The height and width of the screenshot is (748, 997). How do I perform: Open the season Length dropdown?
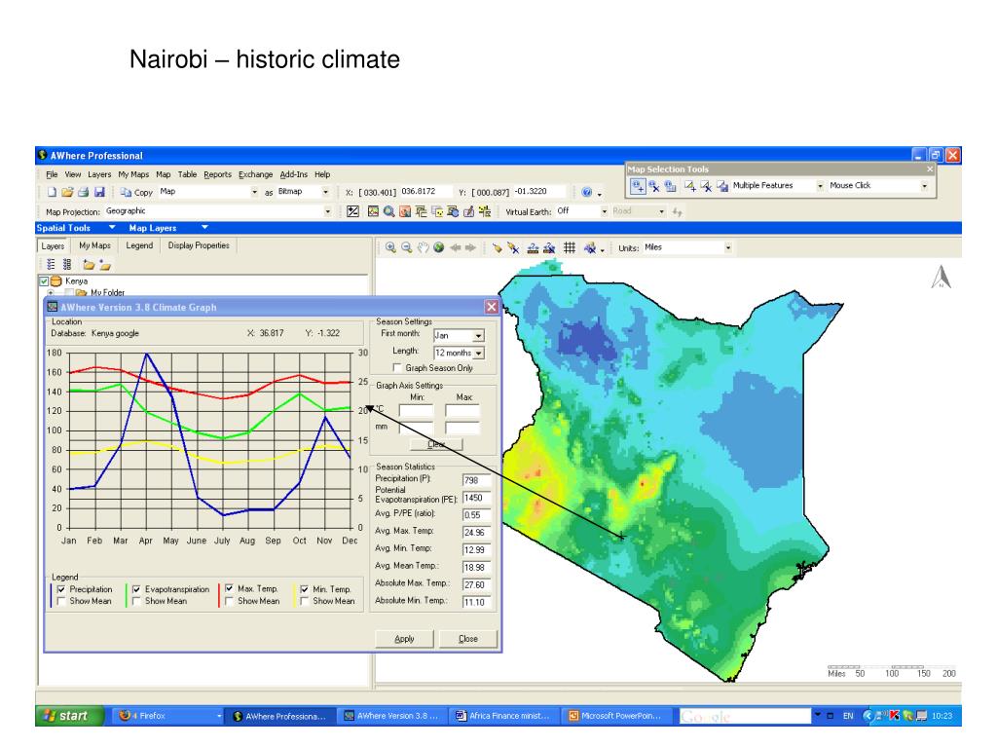point(479,353)
